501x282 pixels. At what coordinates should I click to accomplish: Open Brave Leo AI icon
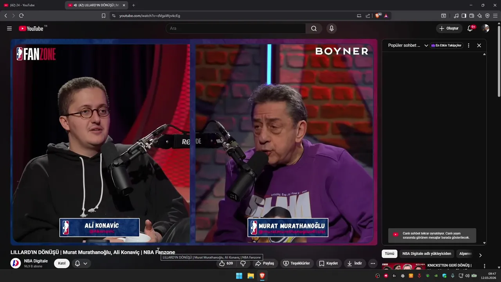pos(479,16)
